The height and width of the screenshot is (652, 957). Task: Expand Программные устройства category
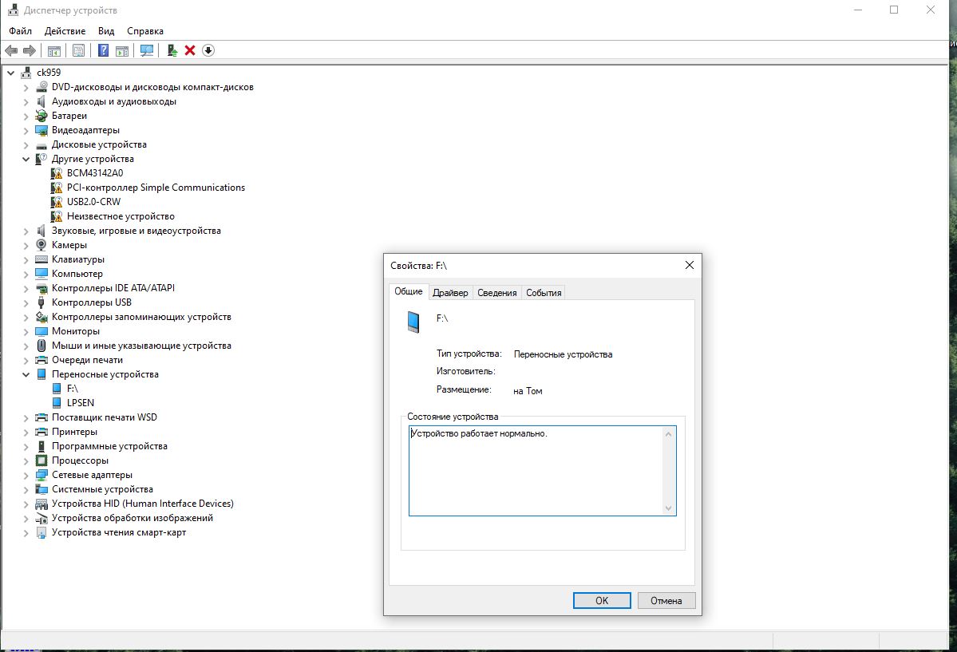(26, 447)
